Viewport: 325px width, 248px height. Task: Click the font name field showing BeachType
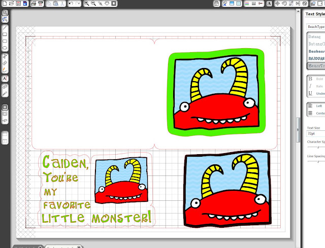coord(316,27)
